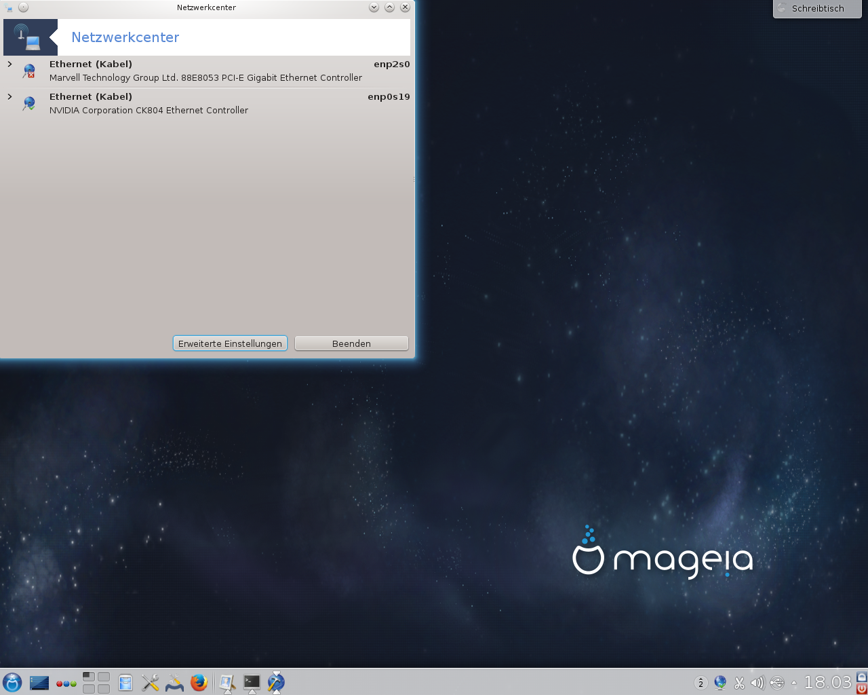The height and width of the screenshot is (695, 868).
Task: Click the disconnected icon for enp2s0
Action: [x=29, y=71]
